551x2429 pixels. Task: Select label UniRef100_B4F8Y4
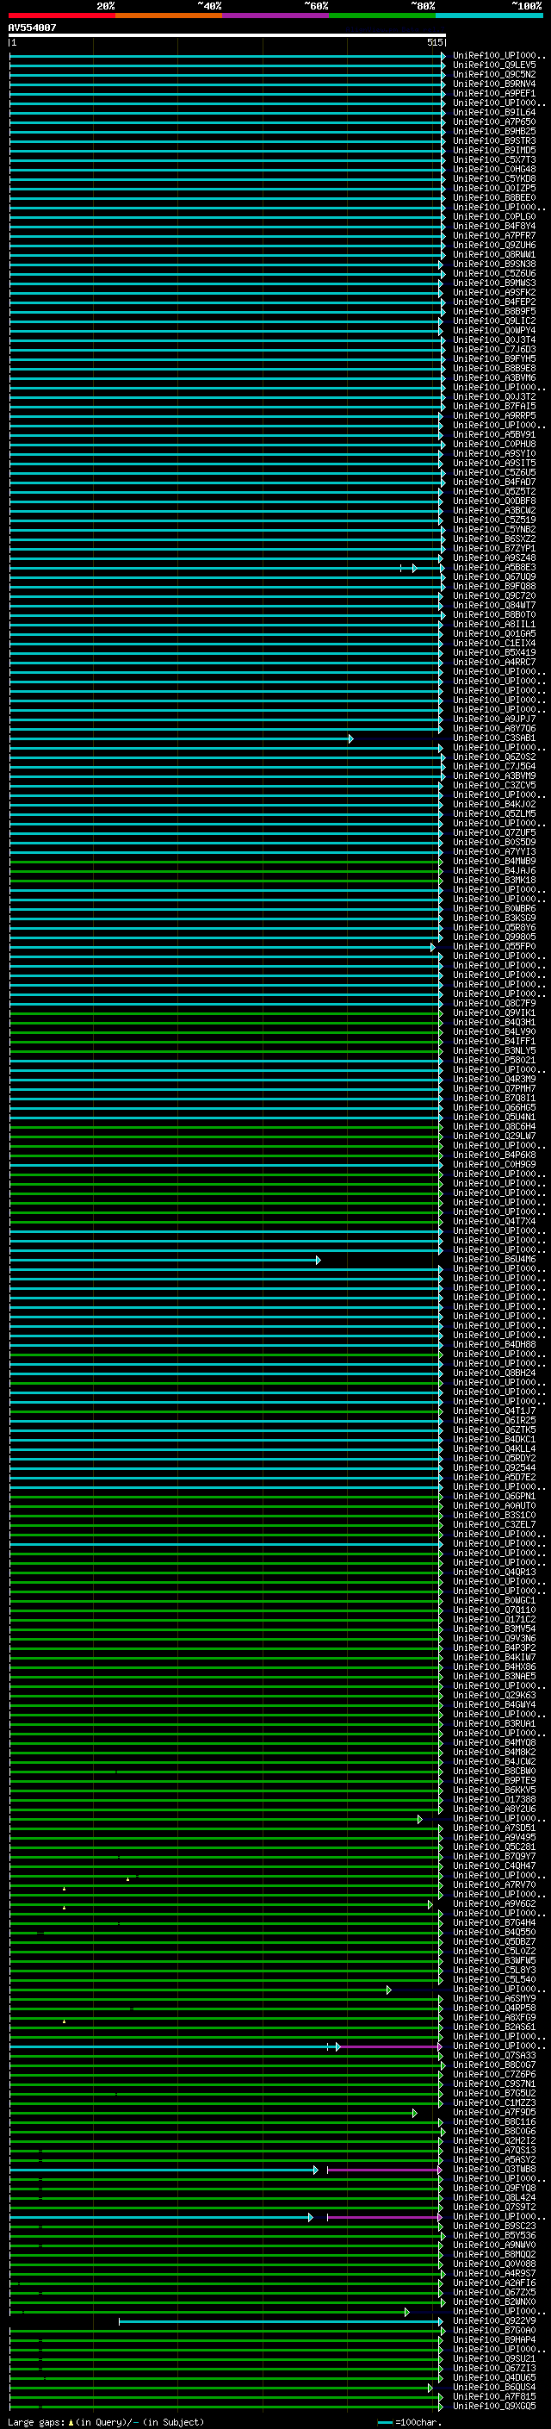click(493, 227)
